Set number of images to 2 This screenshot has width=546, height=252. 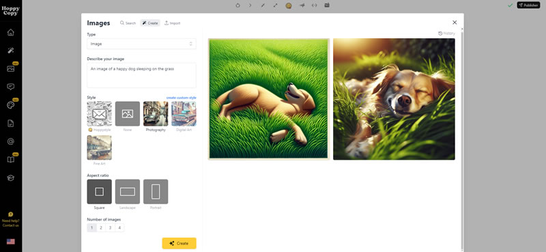click(101, 228)
